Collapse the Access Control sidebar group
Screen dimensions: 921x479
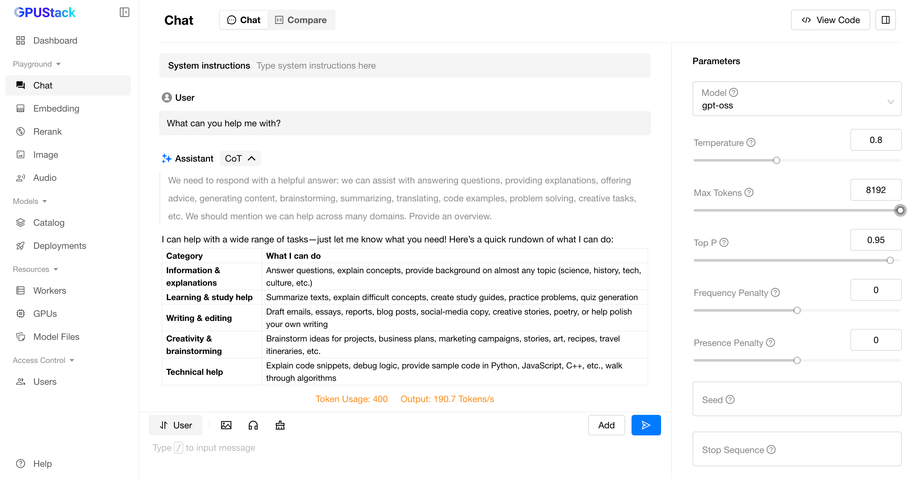43,360
